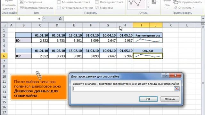
Task: Click date 15.02.10 in row 5
Action: [x=74, y=51]
